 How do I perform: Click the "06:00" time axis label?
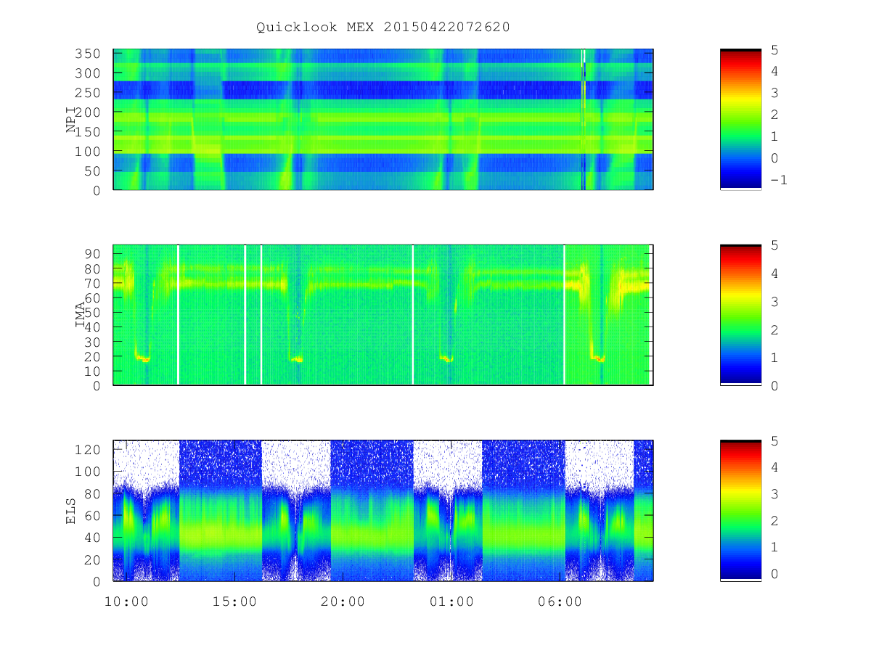[x=560, y=601]
